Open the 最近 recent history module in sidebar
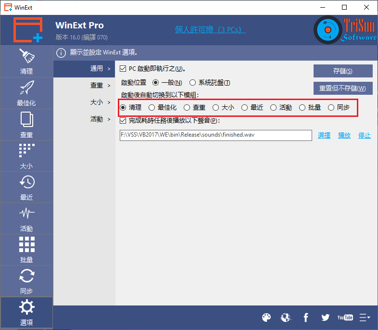Viewport: 378px width, 330px height. tap(26, 187)
